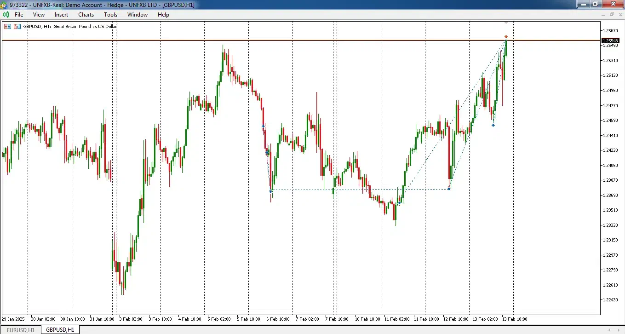Click the gray chart shift triangle marker
This screenshot has width=625, height=334.
pos(506,22)
